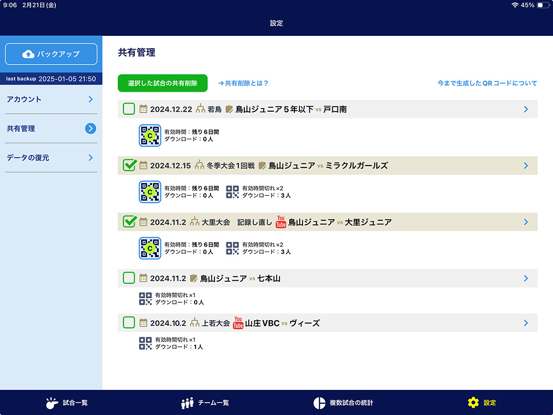Tap the gear icon for 設定
This screenshot has height=415, width=553.
tap(473, 403)
